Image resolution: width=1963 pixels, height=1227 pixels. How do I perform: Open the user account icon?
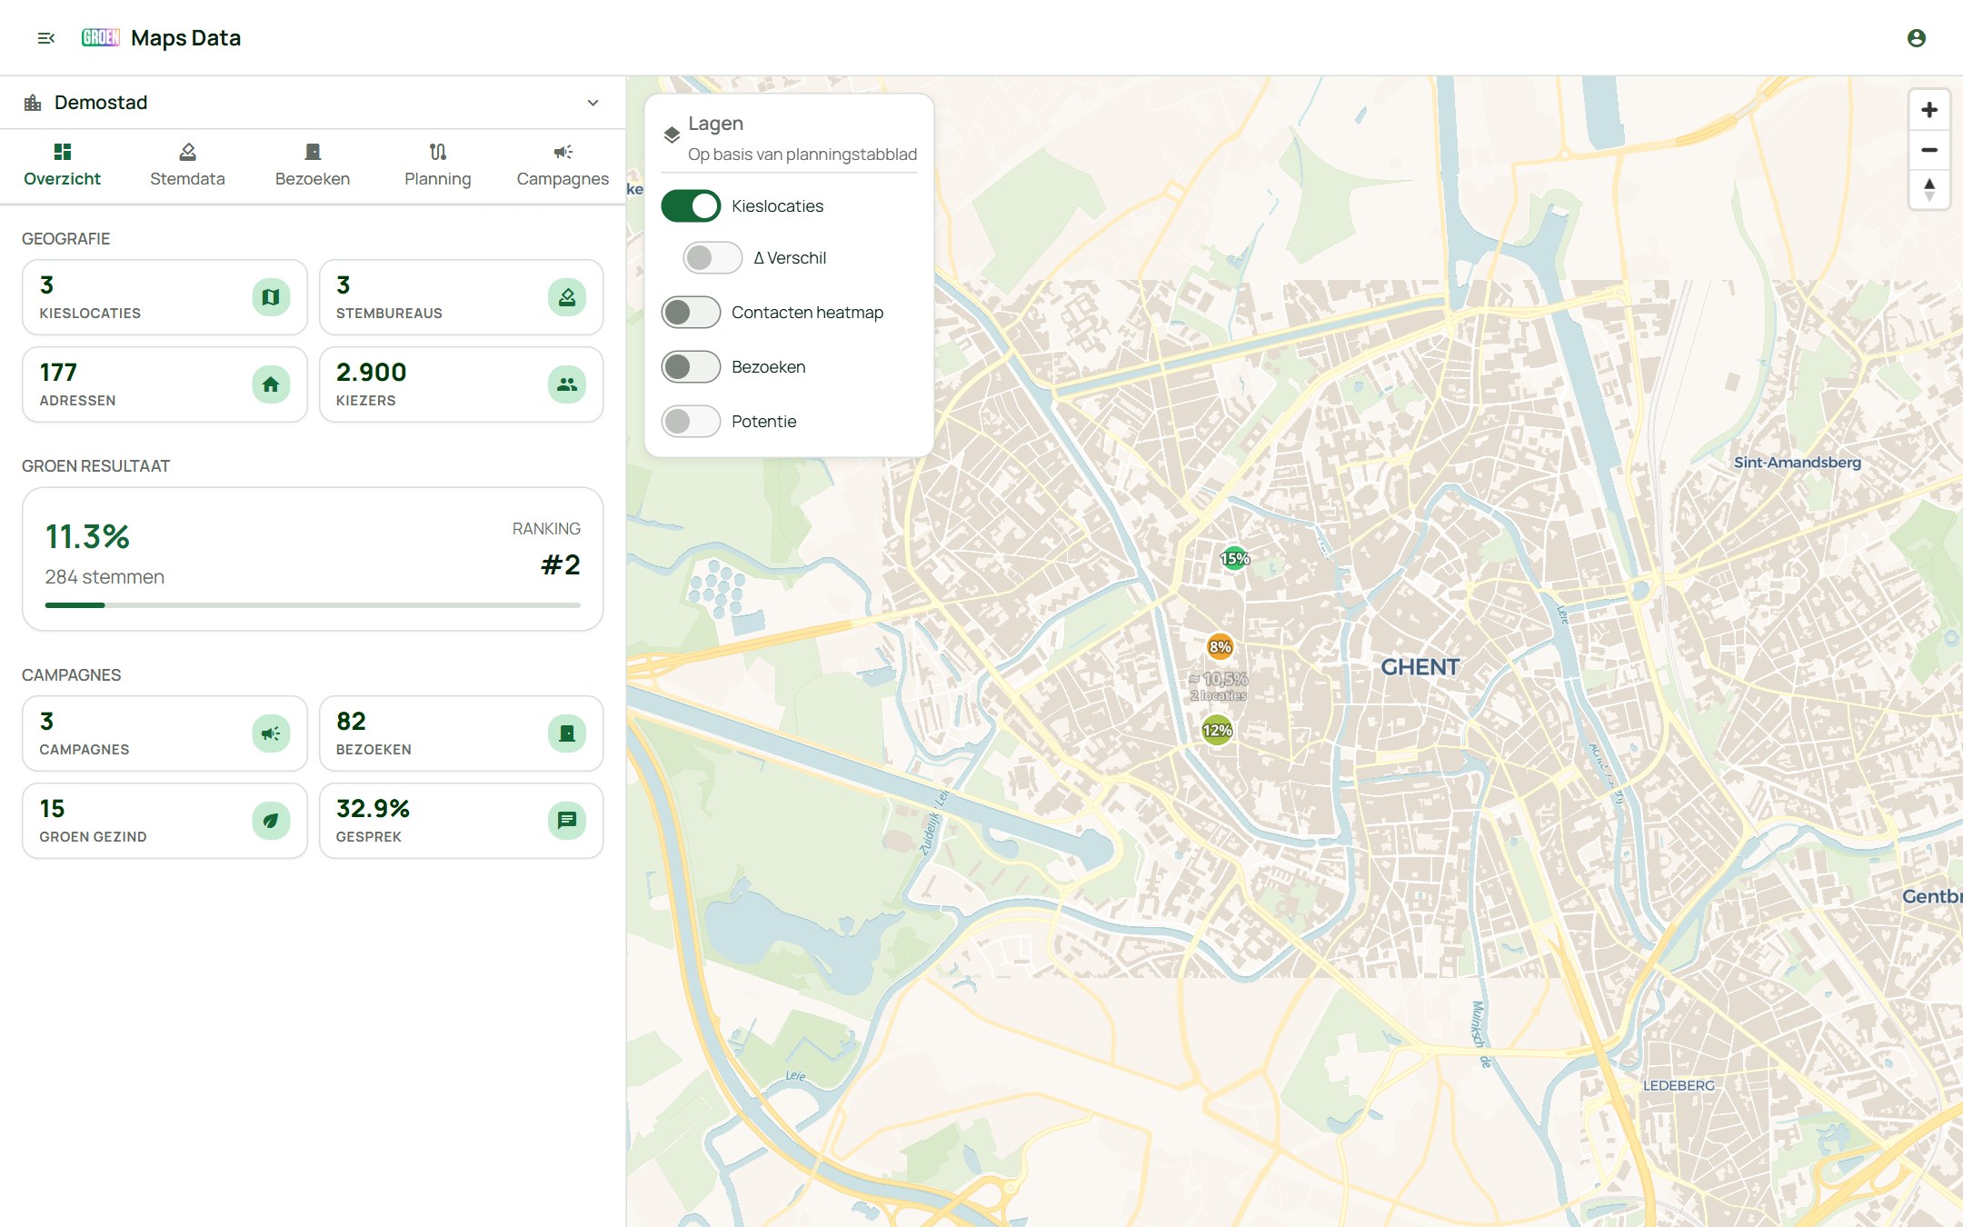point(1917,38)
